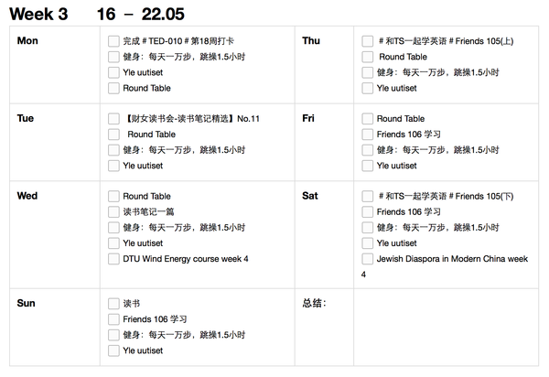Click the empty 总结 summary cell
Viewport: 549px width, 377px height.
tap(447, 328)
